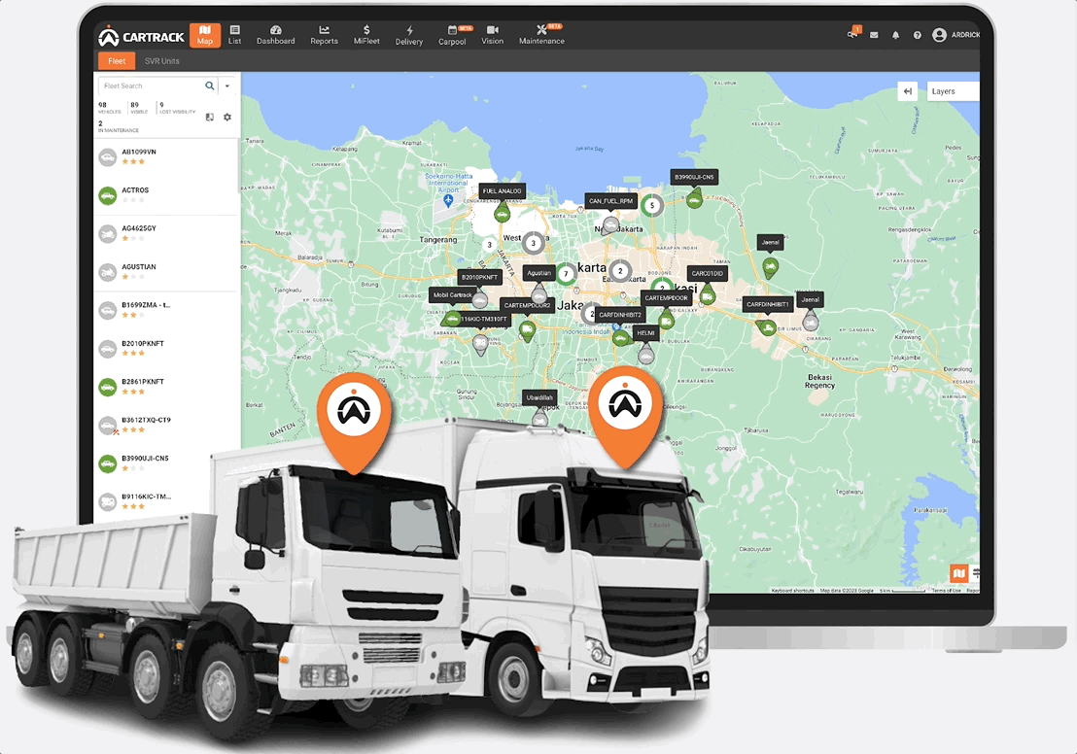This screenshot has height=754, width=1077.
Task: Open the Delivery section
Action: pyautogui.click(x=409, y=36)
